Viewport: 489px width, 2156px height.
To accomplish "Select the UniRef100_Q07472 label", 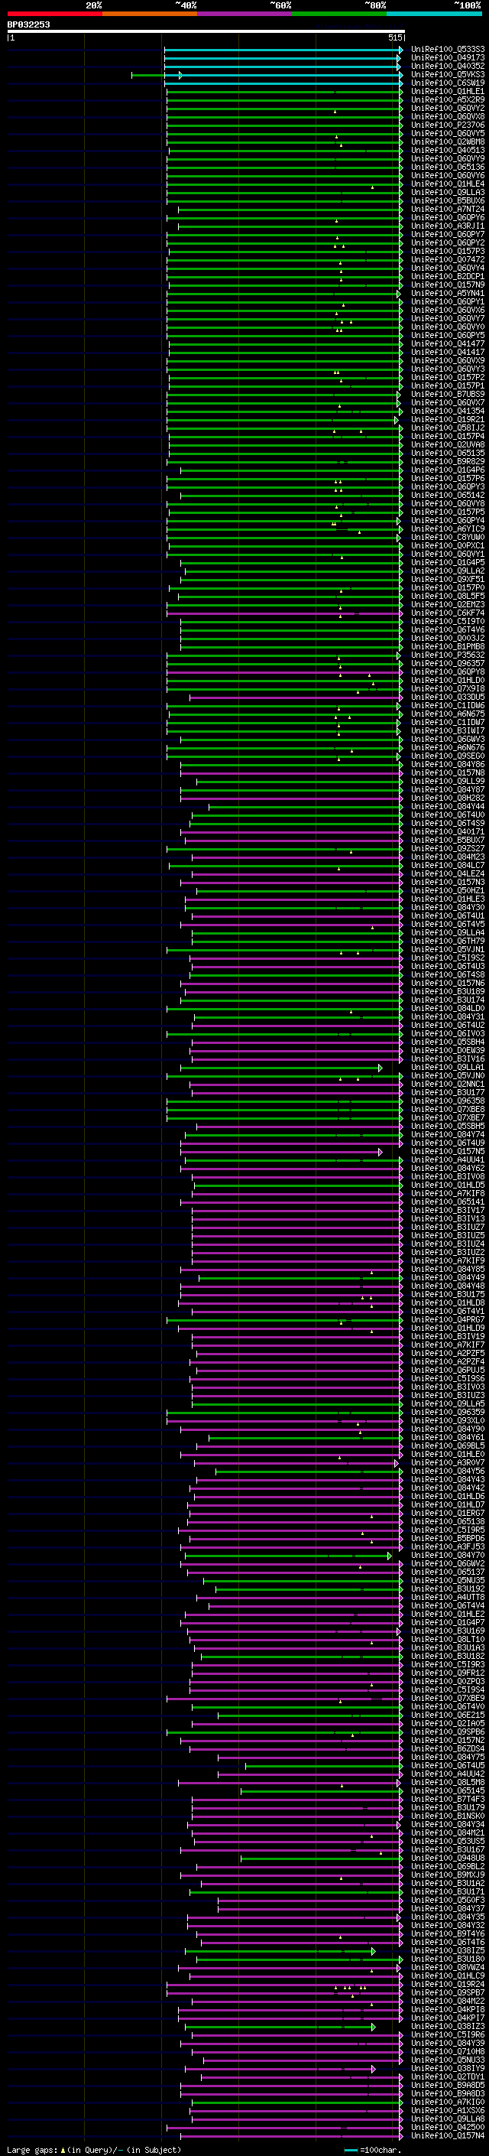I will tap(448, 259).
